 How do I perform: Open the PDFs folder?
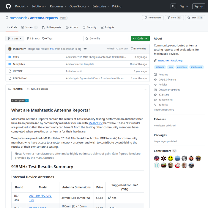click(x=16, y=57)
